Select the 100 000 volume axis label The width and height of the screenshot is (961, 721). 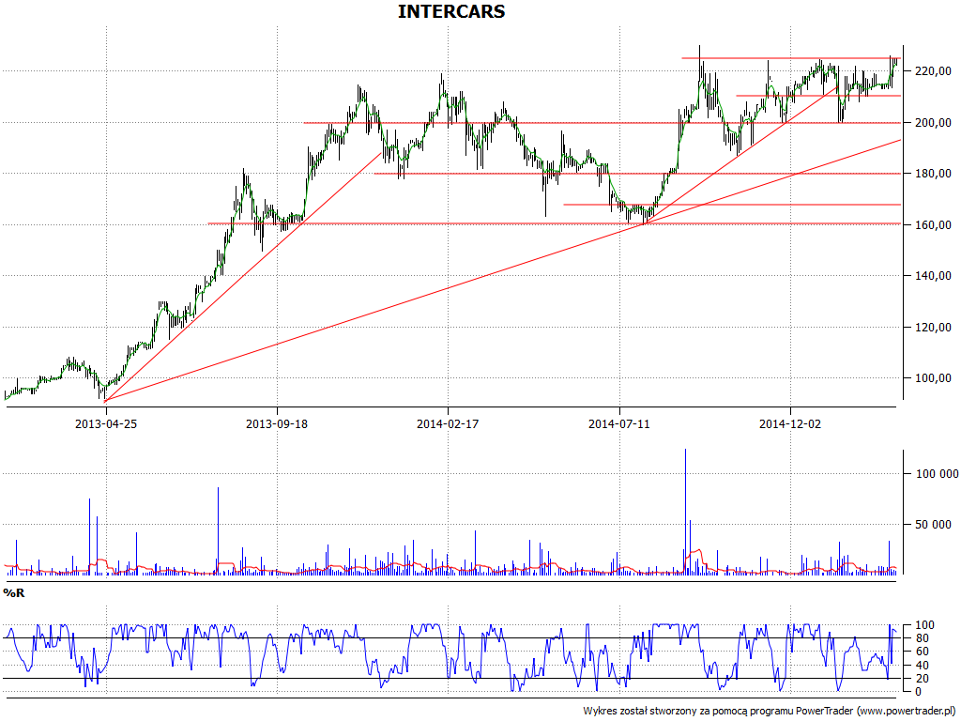click(x=938, y=474)
